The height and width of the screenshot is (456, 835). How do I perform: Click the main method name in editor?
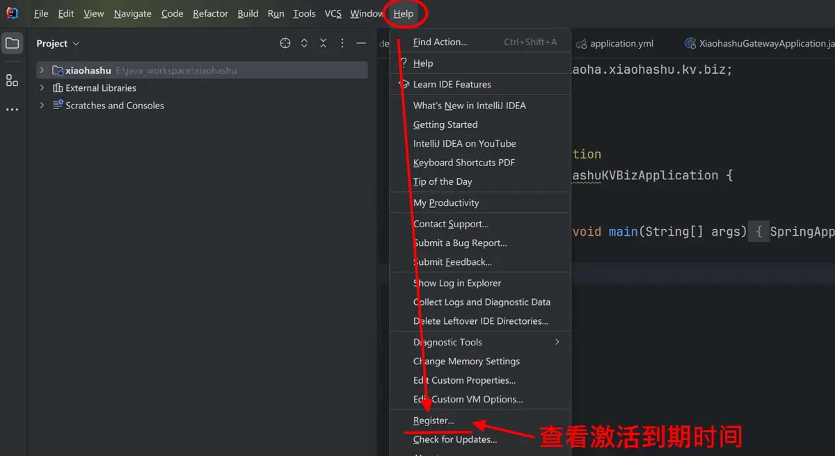623,231
